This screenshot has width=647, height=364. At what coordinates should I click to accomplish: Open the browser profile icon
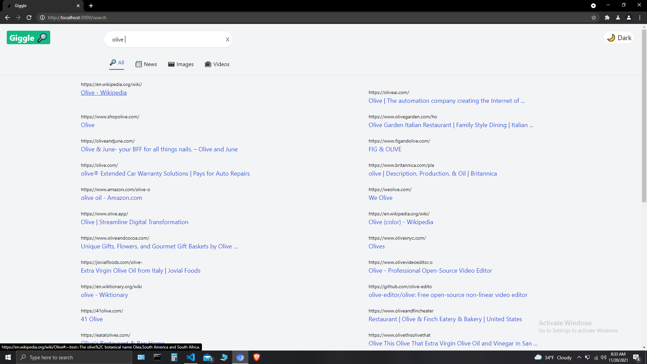tap(629, 18)
